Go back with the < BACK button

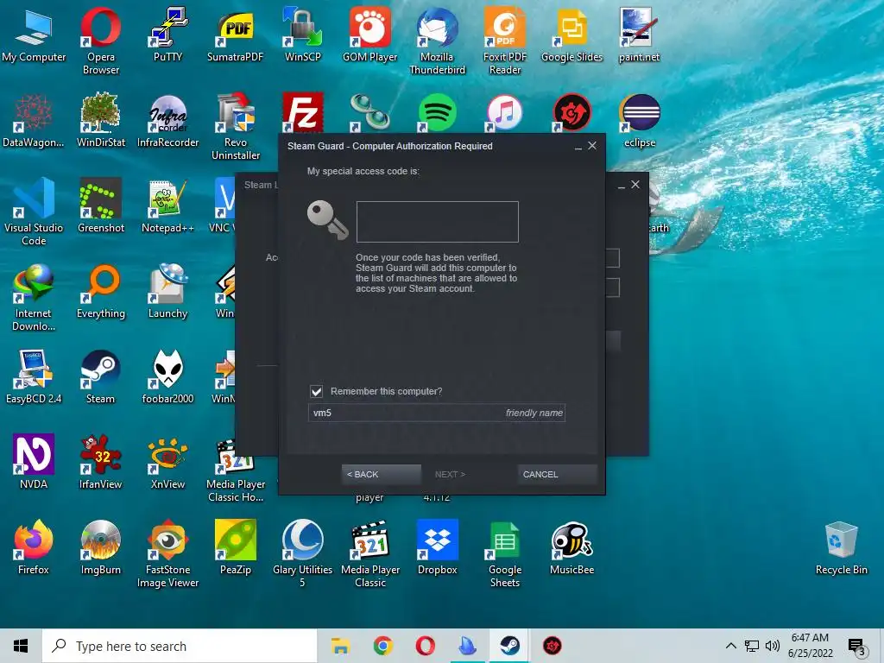coord(381,474)
